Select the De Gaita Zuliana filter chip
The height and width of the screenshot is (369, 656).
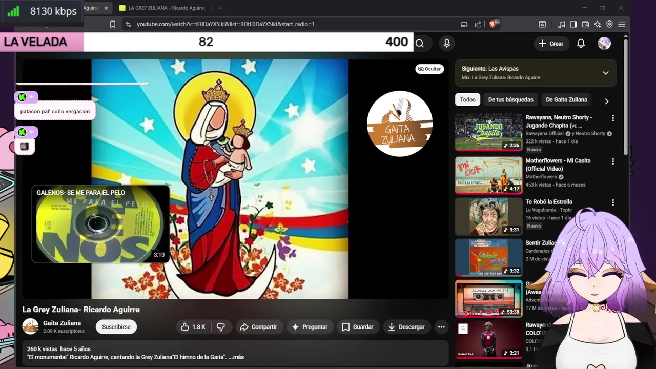coord(566,100)
